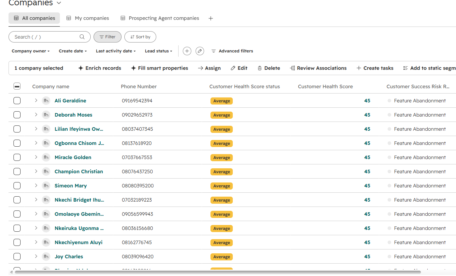
Task: Click the circled pencil edit-filters icon
Action: click(x=200, y=51)
